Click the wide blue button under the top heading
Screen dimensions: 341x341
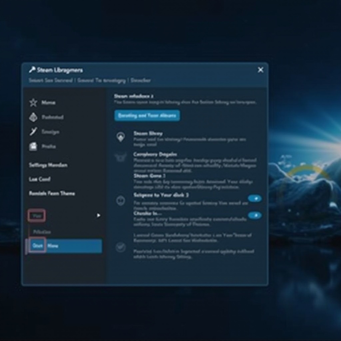(147, 115)
